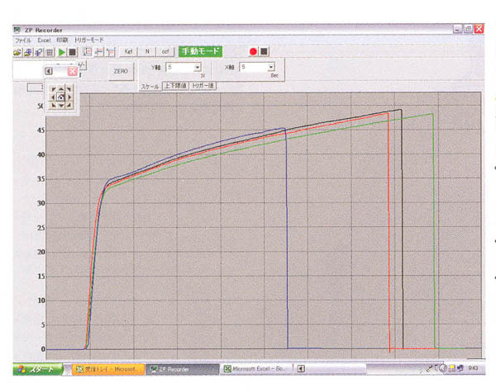This screenshot has height=388, width=496.
Task: Select the ozf unit button
Action: click(165, 51)
